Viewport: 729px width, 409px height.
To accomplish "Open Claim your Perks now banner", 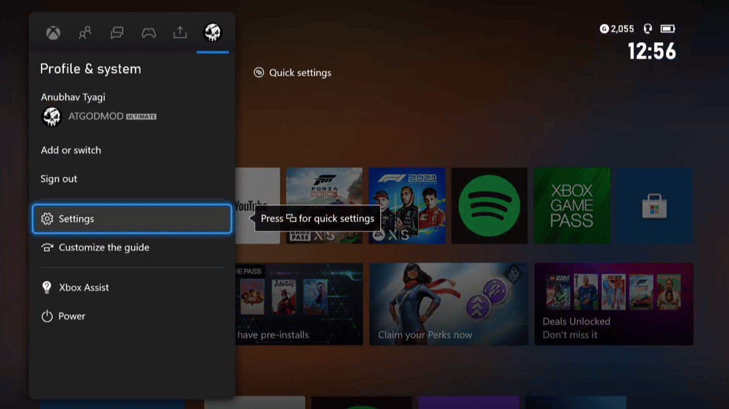I will coord(449,304).
